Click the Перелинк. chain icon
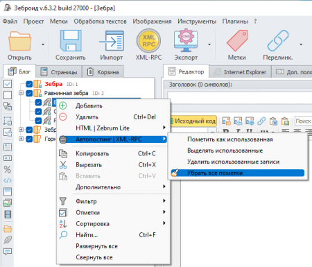Screen dimensions: 312x267 click(x=278, y=41)
